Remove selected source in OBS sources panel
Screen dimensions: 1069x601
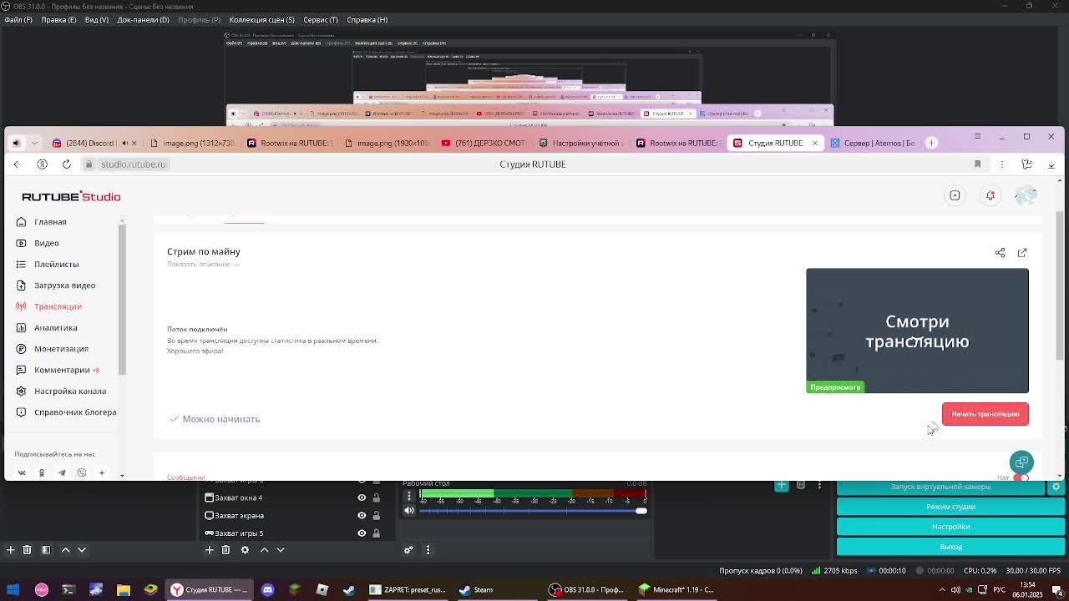tap(225, 550)
